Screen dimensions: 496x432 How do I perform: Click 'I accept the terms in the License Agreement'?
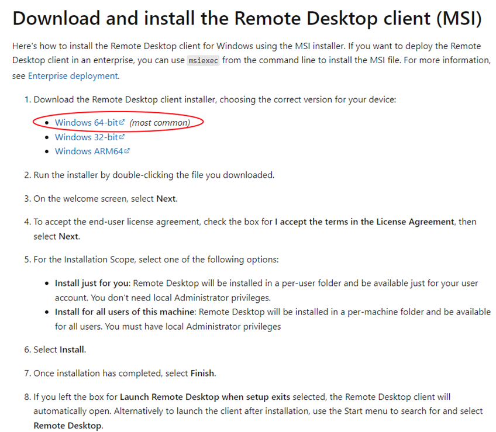pos(364,222)
